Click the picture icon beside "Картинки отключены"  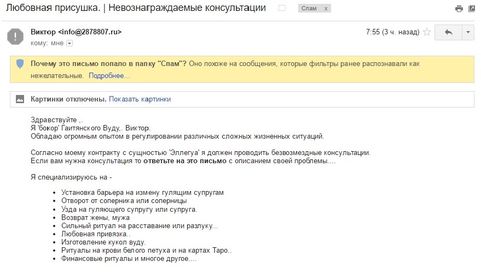click(20, 99)
